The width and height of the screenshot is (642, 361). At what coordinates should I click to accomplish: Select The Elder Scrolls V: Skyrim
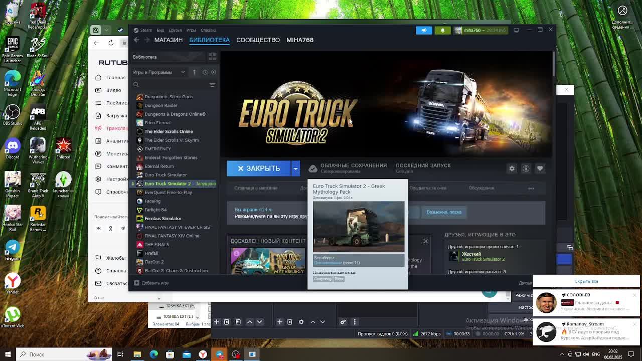171,140
